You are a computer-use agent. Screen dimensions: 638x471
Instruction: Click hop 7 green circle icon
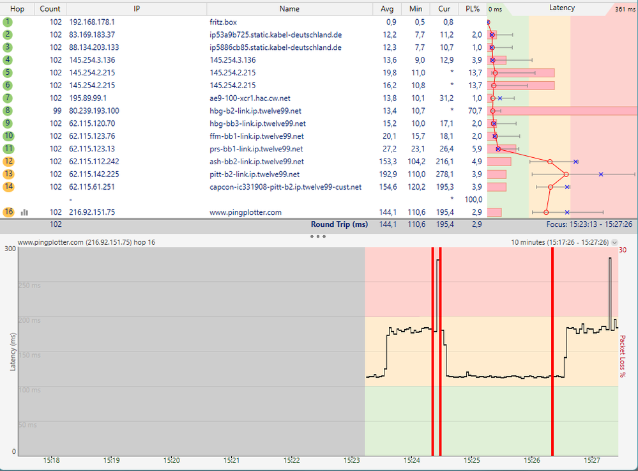(7, 98)
